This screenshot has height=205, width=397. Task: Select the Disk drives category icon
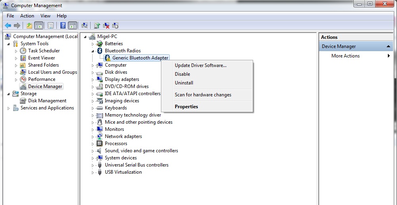100,72
